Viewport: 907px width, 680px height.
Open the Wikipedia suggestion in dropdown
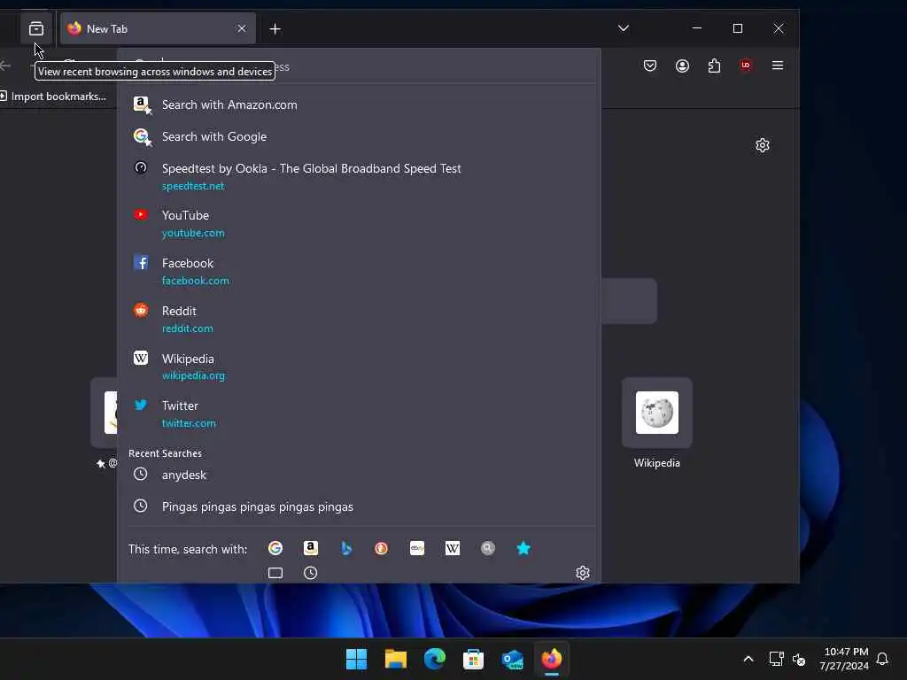359,367
